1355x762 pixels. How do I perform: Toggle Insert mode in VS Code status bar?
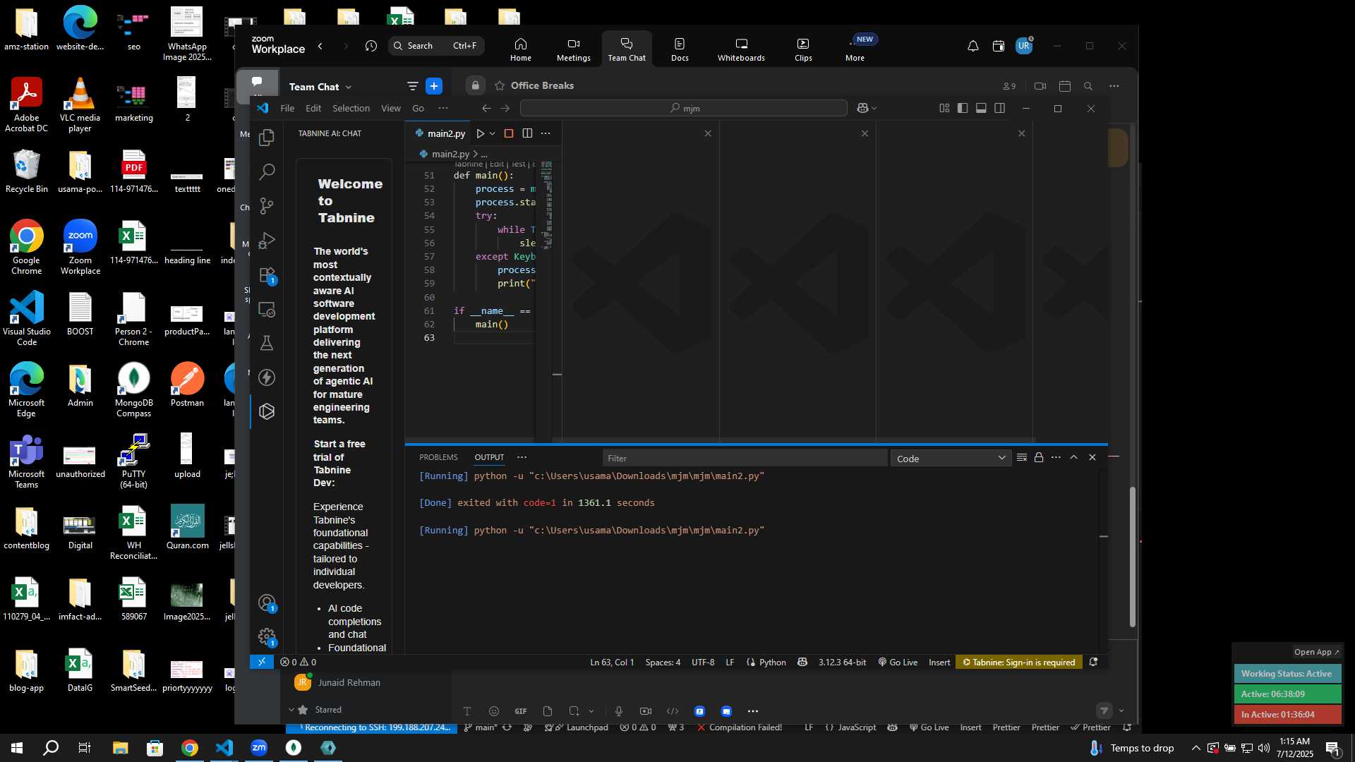(x=939, y=662)
